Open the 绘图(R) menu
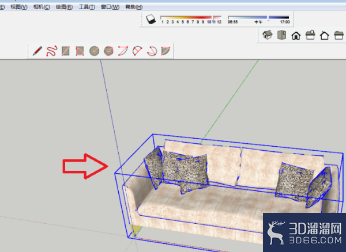346x252 pixels. tap(64, 7)
